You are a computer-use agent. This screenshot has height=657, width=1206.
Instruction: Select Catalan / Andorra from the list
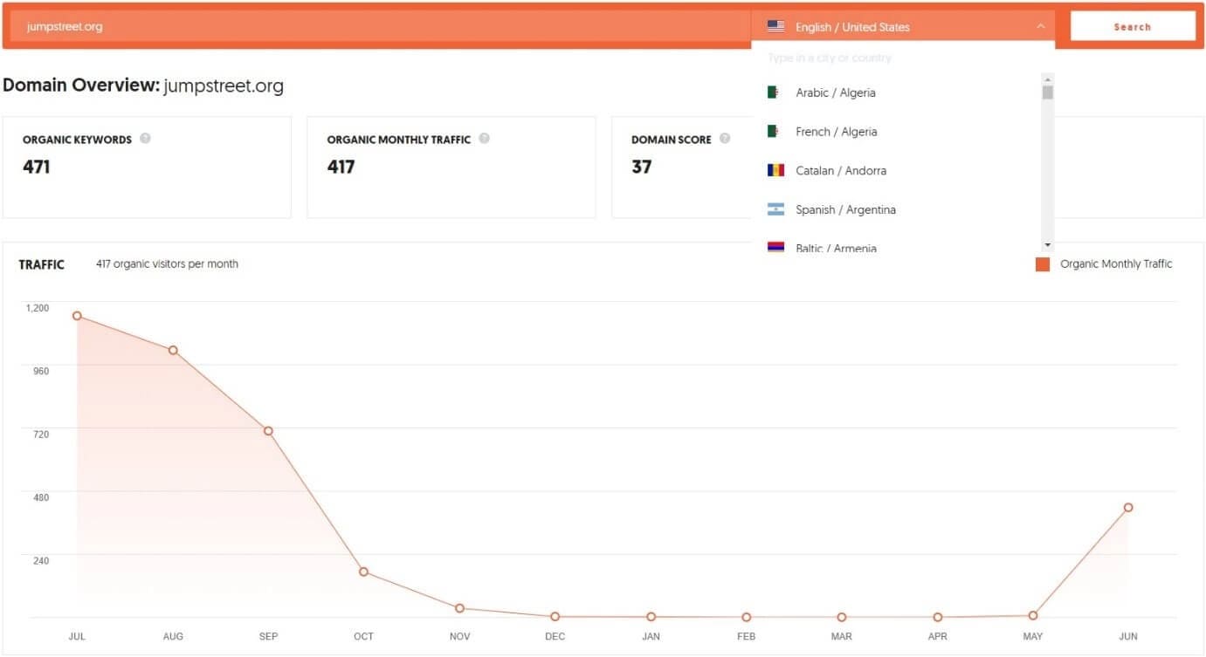[897, 170]
